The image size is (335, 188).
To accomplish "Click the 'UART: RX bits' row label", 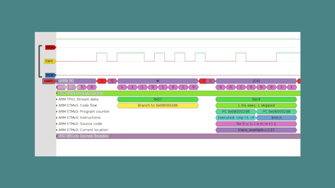I will point(70,87).
